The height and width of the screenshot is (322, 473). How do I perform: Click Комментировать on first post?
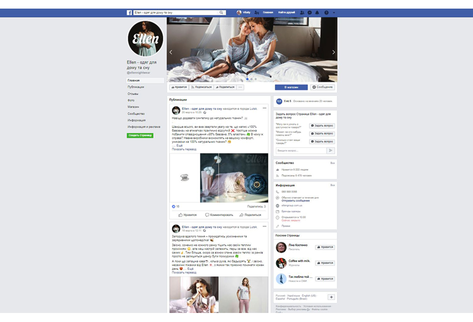[219, 215]
